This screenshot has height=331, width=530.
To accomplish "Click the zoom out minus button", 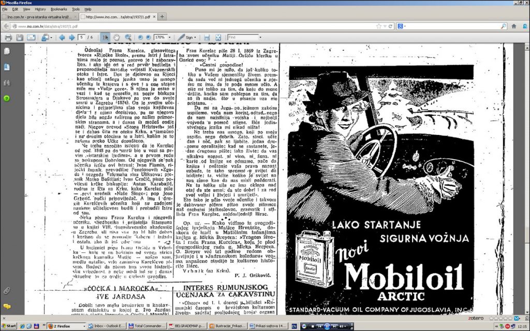I will pos(141,37).
